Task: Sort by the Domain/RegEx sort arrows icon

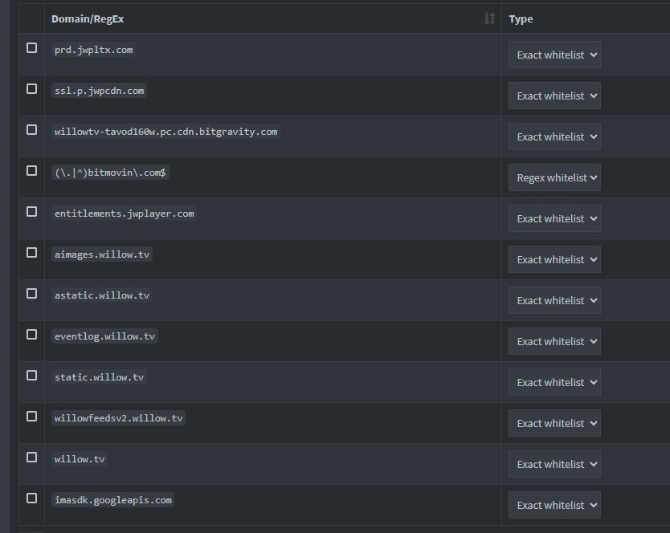Action: click(x=489, y=18)
